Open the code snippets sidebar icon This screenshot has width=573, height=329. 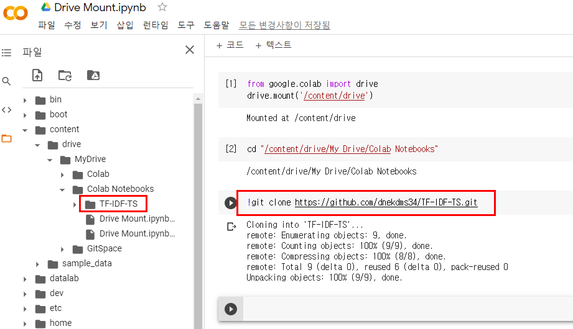(x=7, y=110)
